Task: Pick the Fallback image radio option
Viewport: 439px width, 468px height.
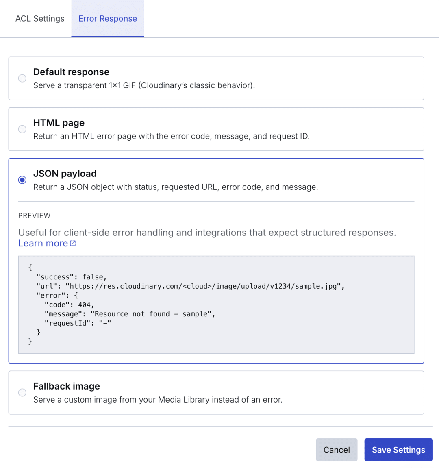Action: tap(22, 392)
